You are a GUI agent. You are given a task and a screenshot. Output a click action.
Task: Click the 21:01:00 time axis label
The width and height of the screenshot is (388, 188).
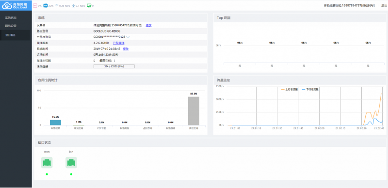pyautogui.click(x=235, y=128)
